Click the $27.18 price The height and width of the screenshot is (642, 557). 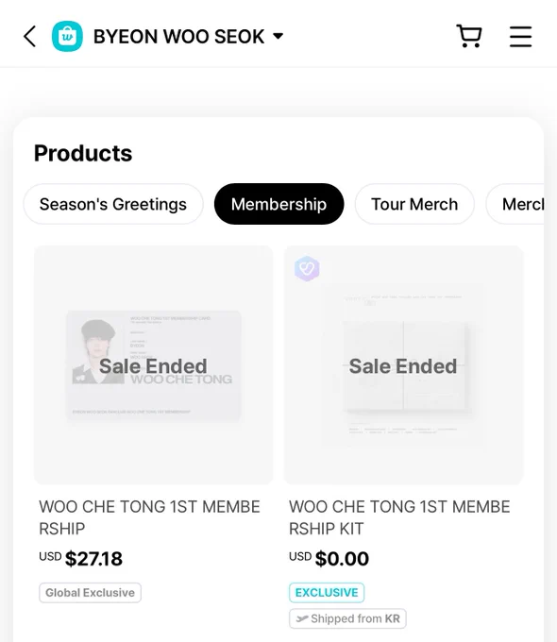(x=93, y=559)
